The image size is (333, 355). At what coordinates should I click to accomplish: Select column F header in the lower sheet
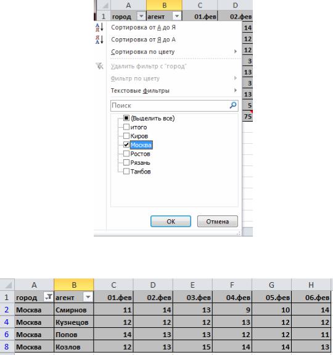coord(232,285)
